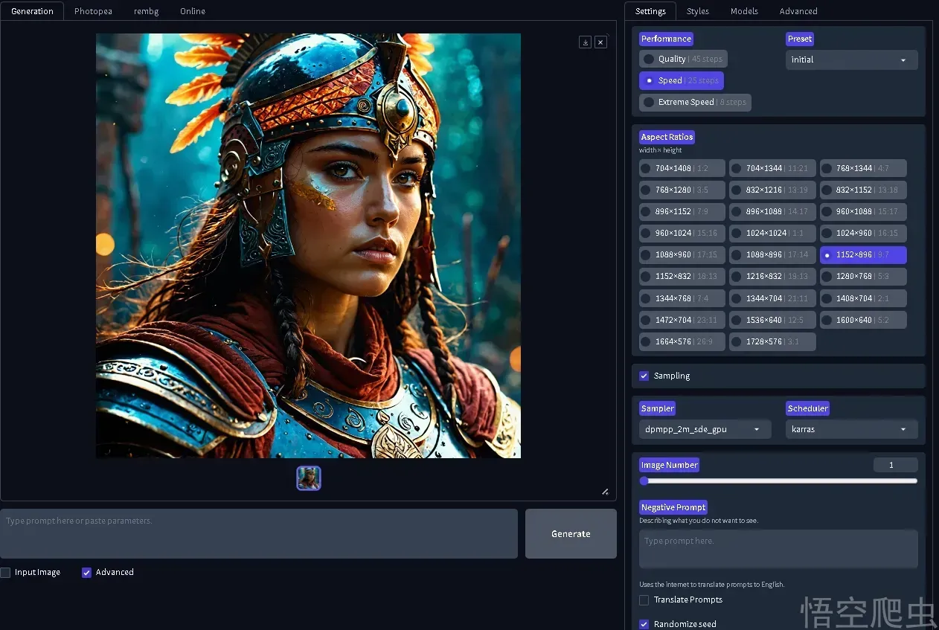Image resolution: width=939 pixels, height=630 pixels.
Task: Toggle the Translate Prompts checkbox
Action: point(644,600)
